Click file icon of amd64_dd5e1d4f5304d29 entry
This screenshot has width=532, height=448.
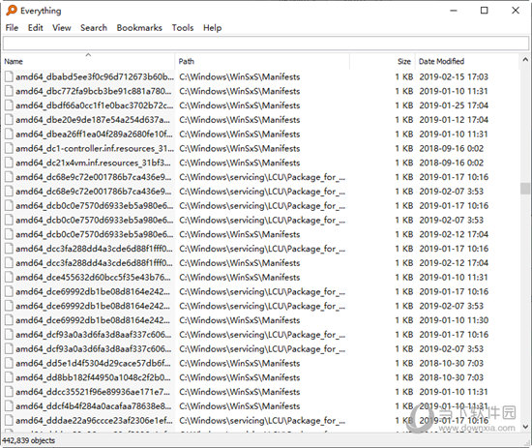[9, 363]
